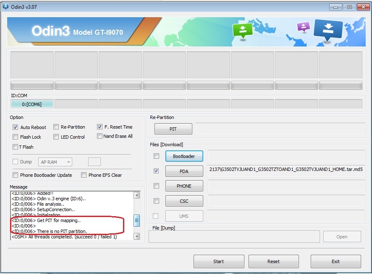Click the Message log scrollbar thumb

point(136,220)
